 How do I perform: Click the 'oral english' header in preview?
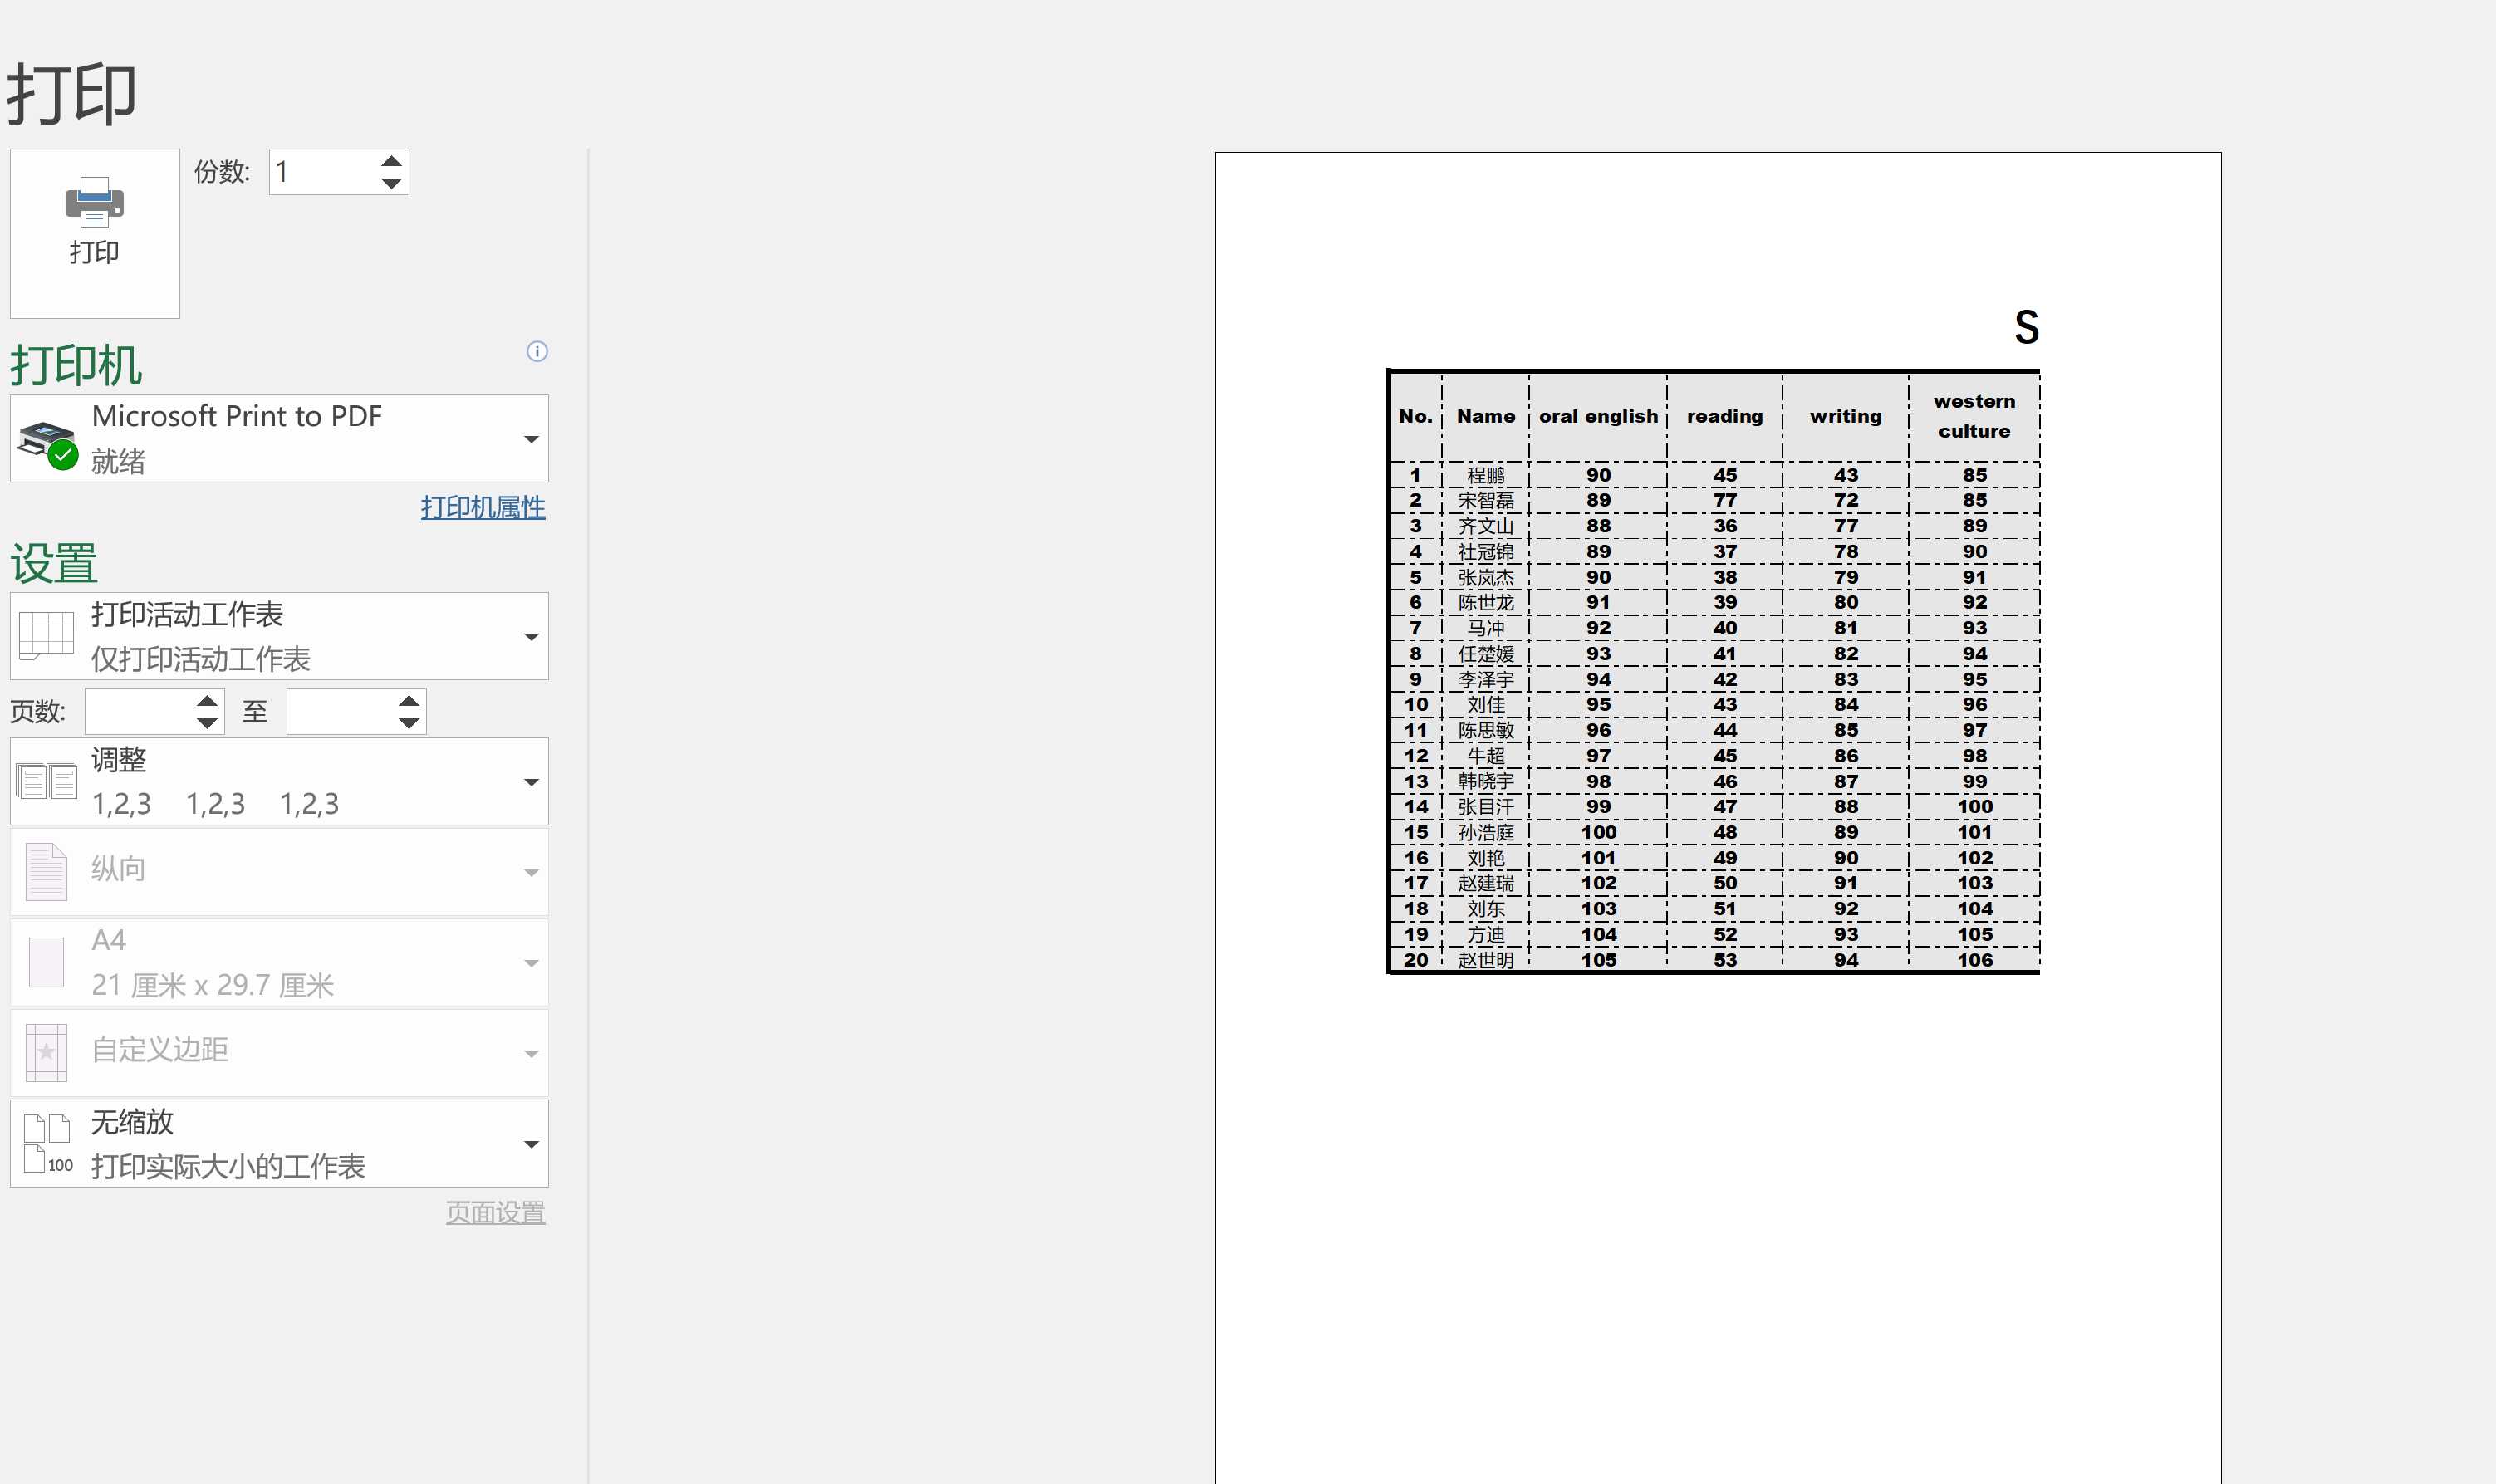point(1598,416)
